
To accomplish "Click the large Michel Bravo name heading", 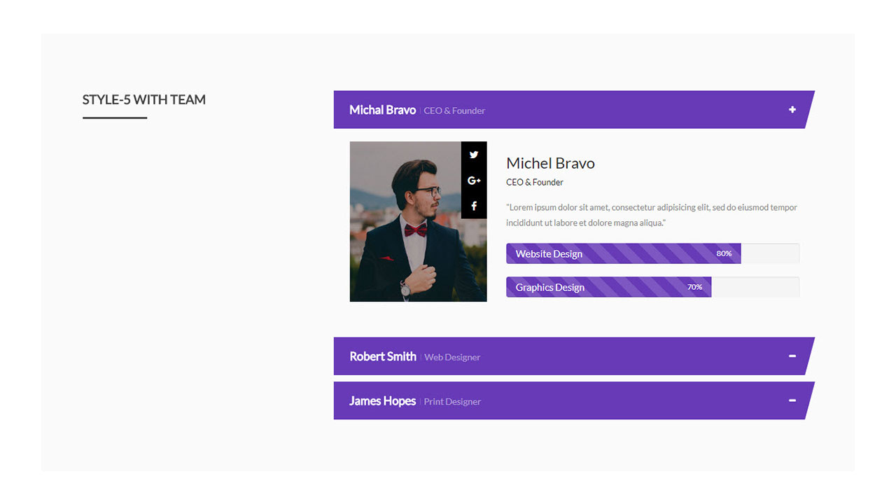I will coord(550,163).
